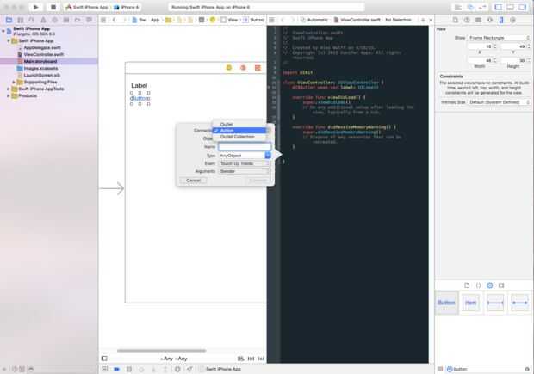Click the First Responder orange icon on scene dock
The image size is (534, 374).
243,68
